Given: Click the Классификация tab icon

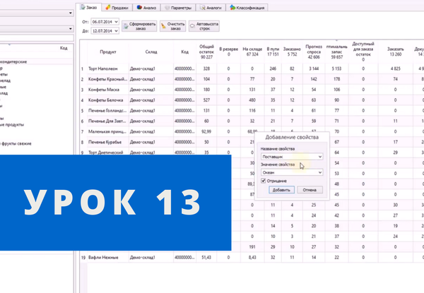Looking at the screenshot, I should [232, 8].
